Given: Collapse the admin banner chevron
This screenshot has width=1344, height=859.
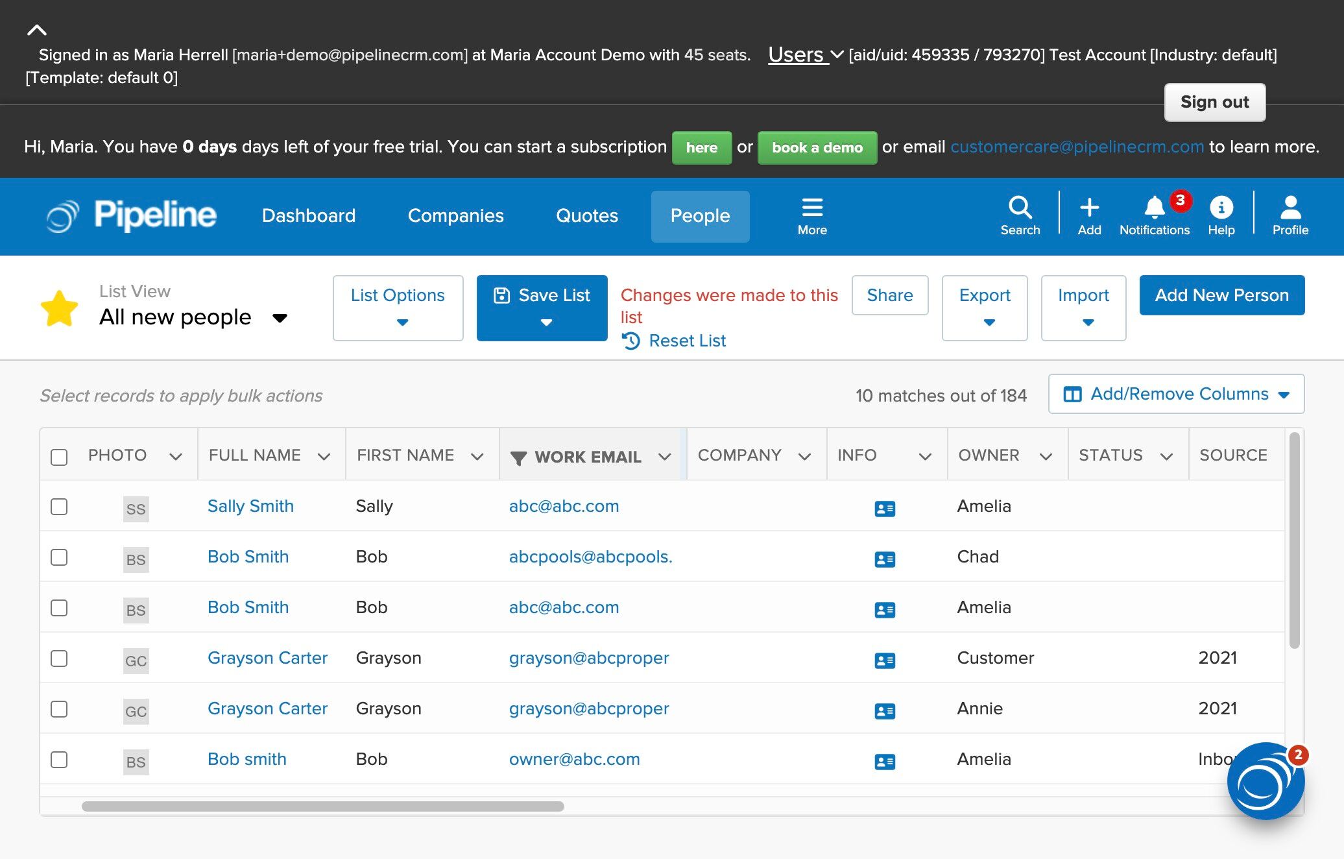Looking at the screenshot, I should [37, 30].
